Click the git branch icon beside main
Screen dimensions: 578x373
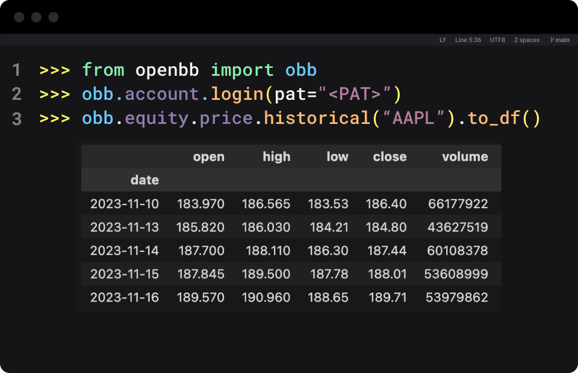click(x=552, y=40)
